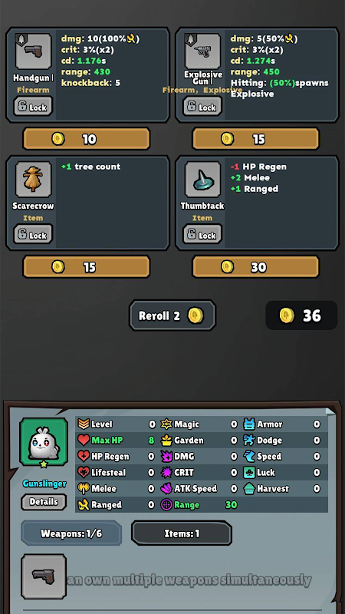345x614 pixels.
Task: Click the owned handgun in weapon slot
Action: click(x=44, y=576)
